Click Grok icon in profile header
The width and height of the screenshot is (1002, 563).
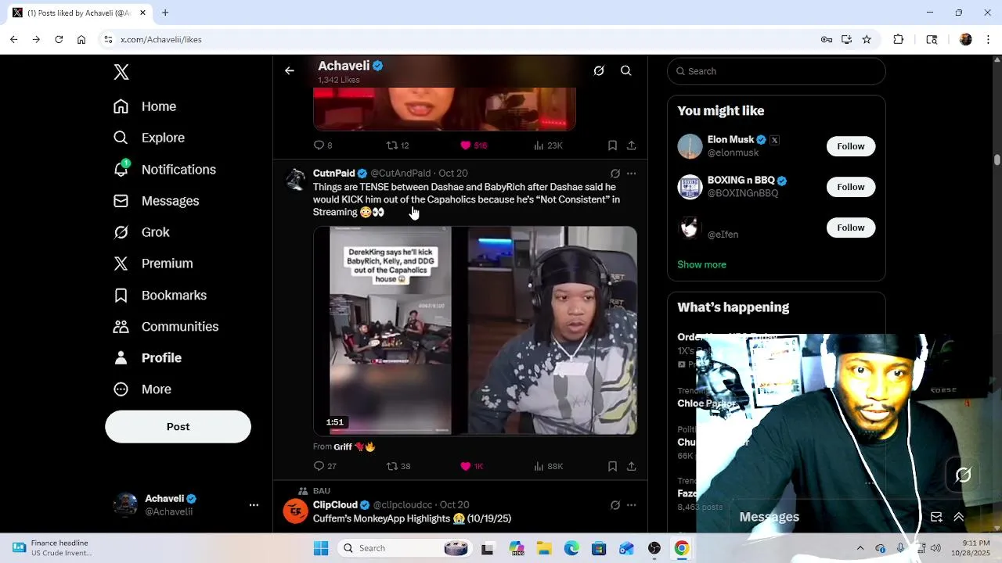tap(599, 71)
